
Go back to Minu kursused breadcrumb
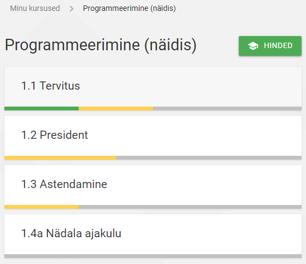pos(35,8)
